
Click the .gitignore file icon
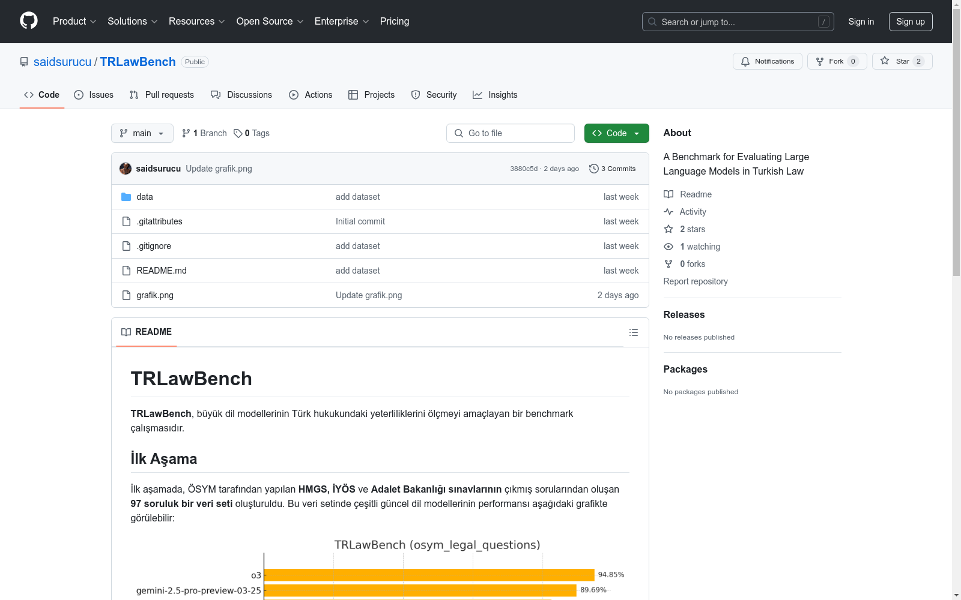pyautogui.click(x=126, y=246)
